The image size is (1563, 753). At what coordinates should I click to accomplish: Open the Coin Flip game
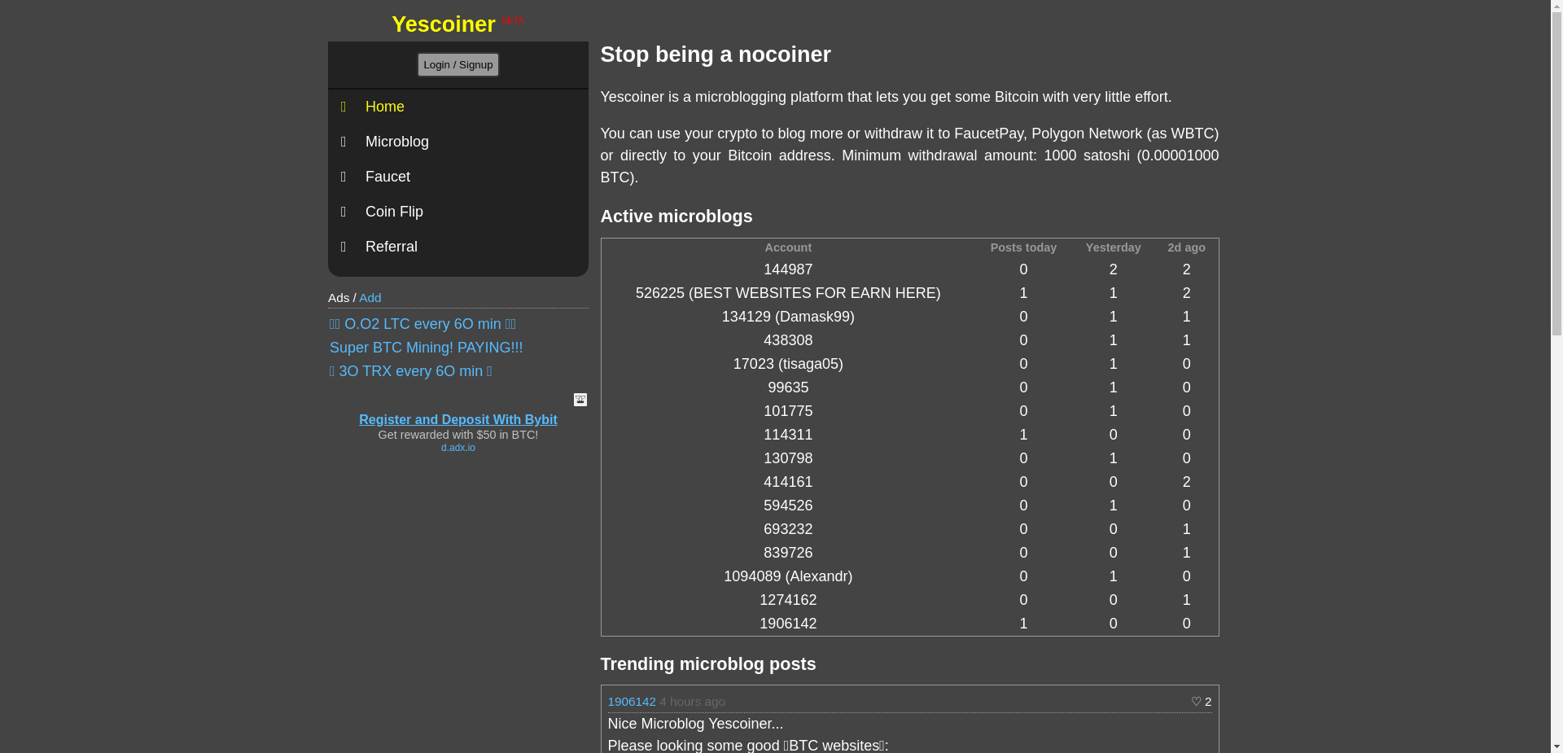[394, 212]
